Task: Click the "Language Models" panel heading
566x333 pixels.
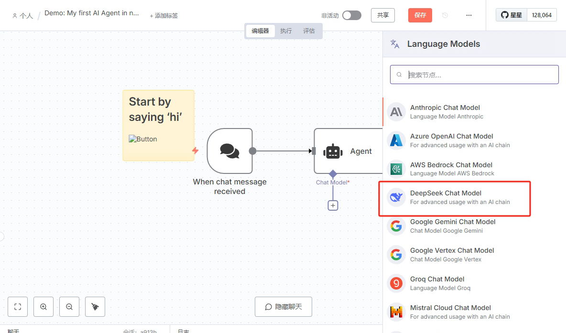Action: point(444,44)
